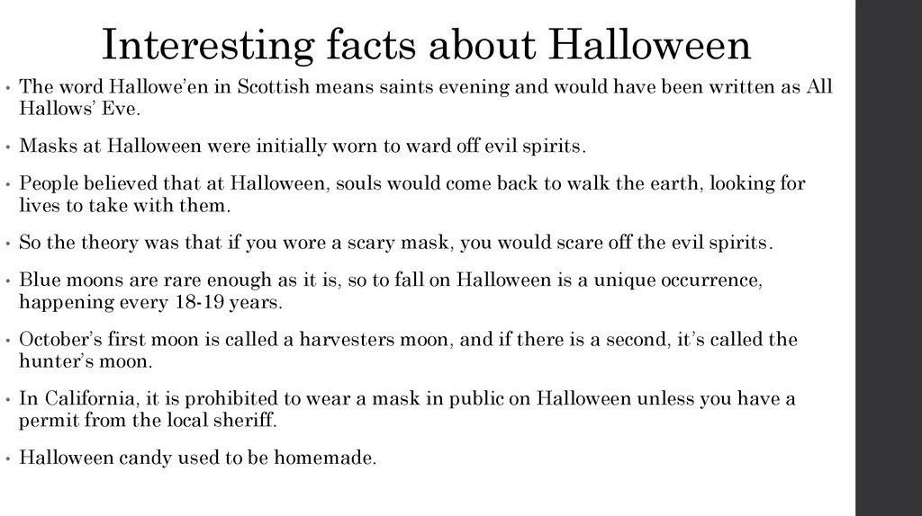922x516 pixels.
Task: Click the bullet starting 'The word Hallowe'en'
Action: click(405, 87)
